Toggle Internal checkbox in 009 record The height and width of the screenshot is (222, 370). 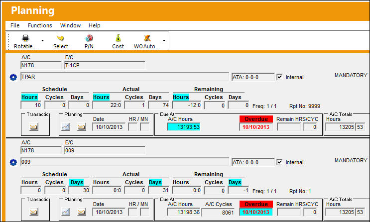tap(280, 162)
